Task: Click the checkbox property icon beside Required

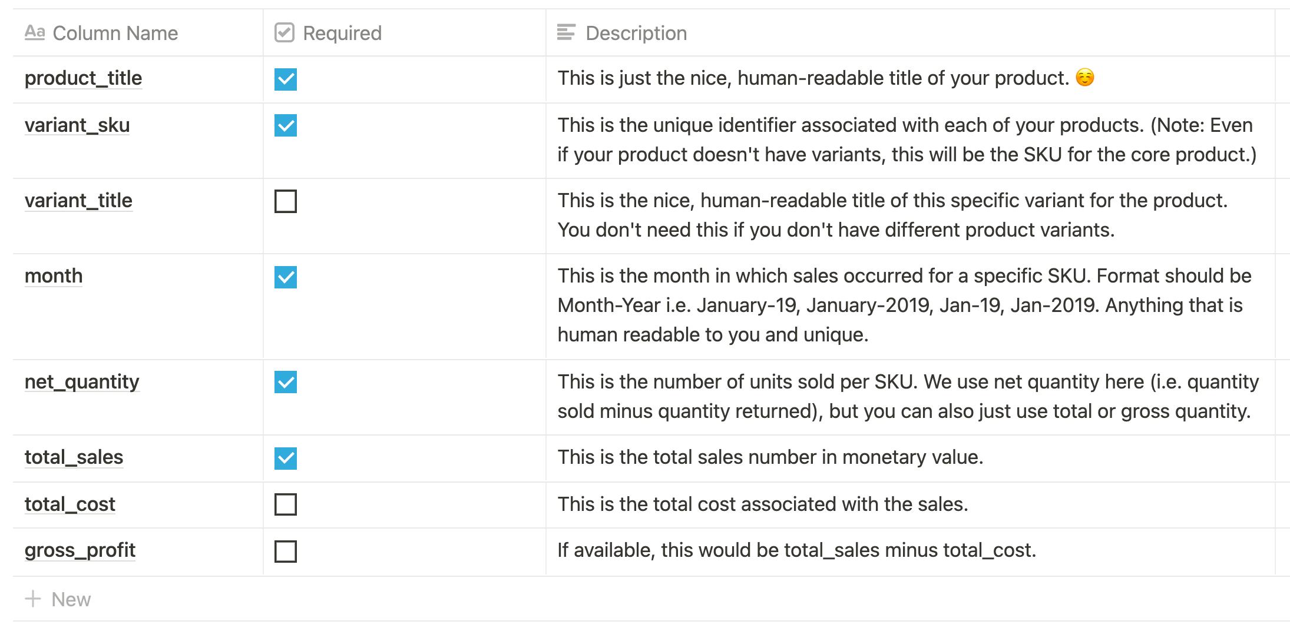Action: tap(285, 32)
